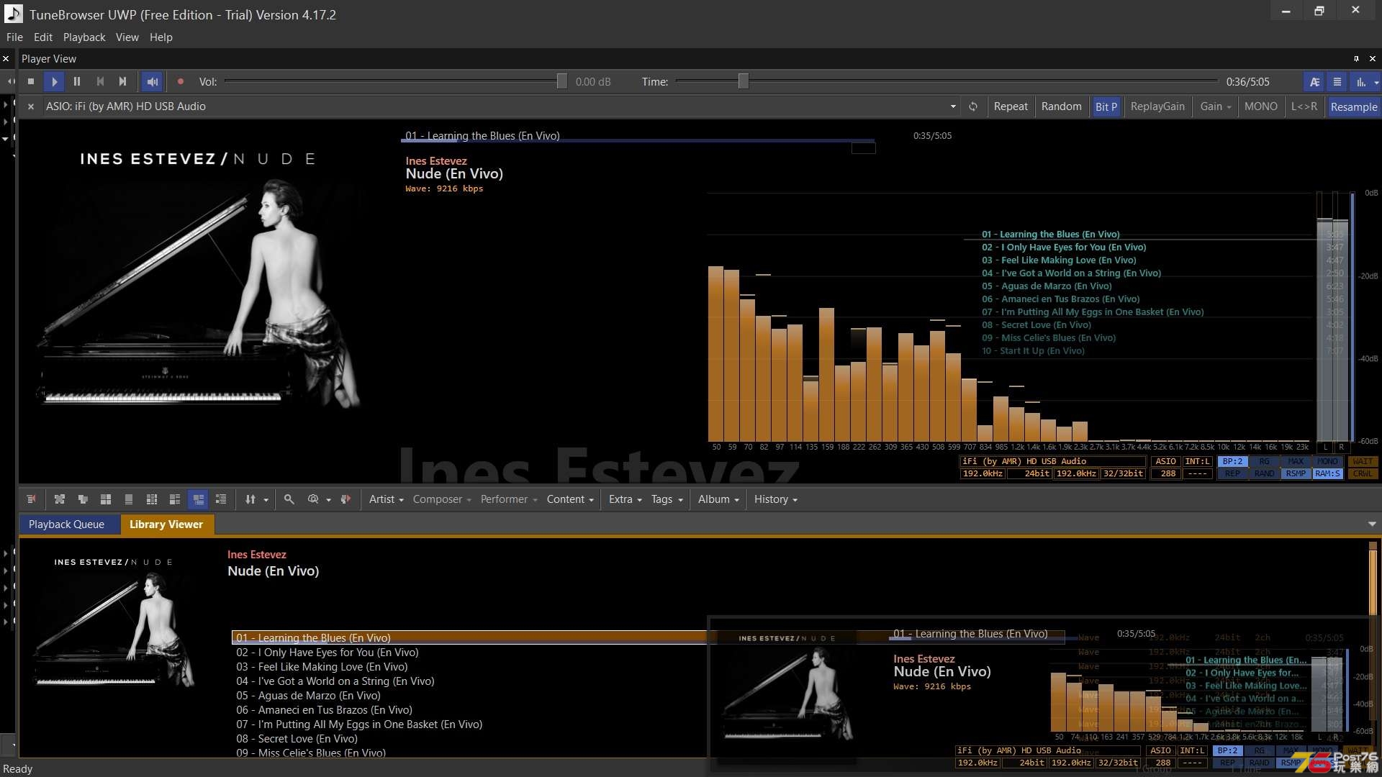
Task: Click the red record dot icon
Action: coord(181,82)
